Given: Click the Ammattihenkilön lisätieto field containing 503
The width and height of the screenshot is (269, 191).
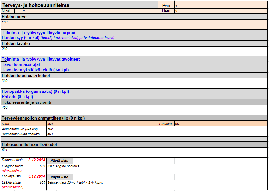Looking at the screenshot, I should pos(157,134).
